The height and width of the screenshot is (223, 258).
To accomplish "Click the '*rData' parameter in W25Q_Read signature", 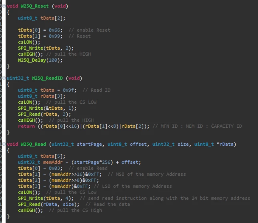I will point(225,144).
